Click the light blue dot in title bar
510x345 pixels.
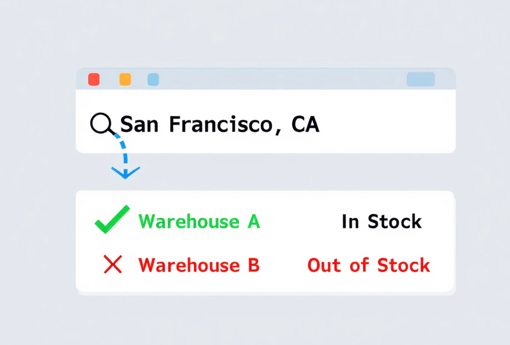(x=153, y=79)
